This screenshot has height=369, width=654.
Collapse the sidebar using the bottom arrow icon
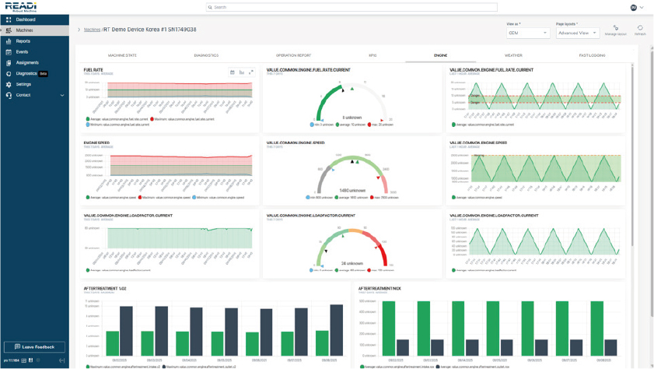pyautogui.click(x=61, y=360)
